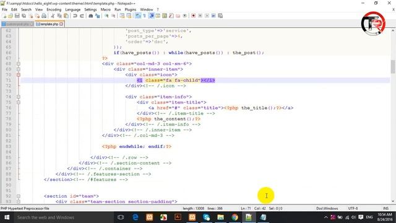This screenshot has height=223, width=396.
Task: Open the Macro menu
Action: point(106,9)
